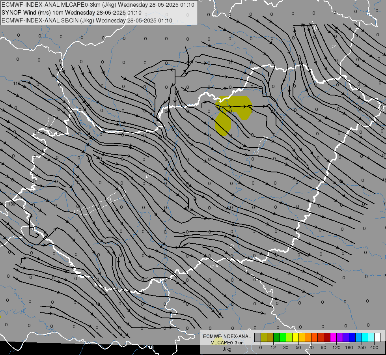Click the map value 136
Screen dimensions: 386x355
click(11, 204)
